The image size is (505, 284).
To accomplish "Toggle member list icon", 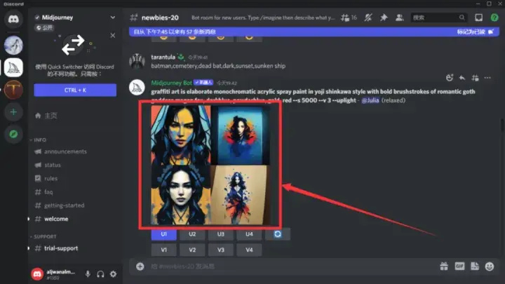I will (x=399, y=18).
